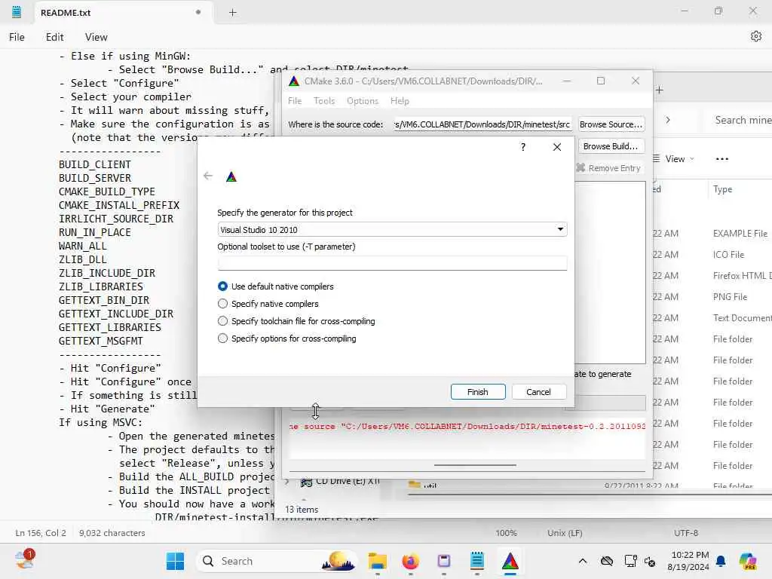This screenshot has height=579, width=772.
Task: Open the purple app icon in taskbar
Action: (x=443, y=561)
